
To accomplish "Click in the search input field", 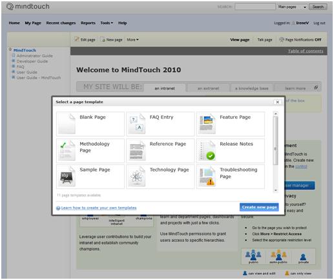I will pos(255,7).
